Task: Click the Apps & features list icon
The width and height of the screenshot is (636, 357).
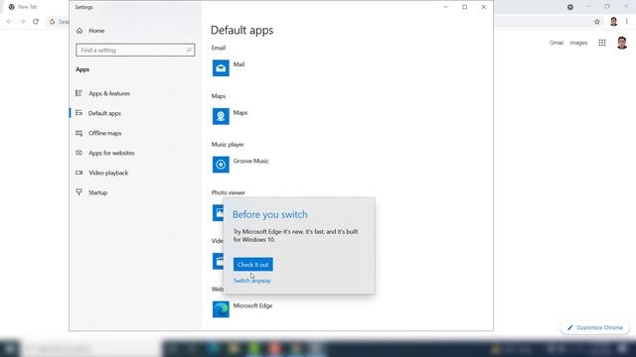Action: pyautogui.click(x=79, y=93)
